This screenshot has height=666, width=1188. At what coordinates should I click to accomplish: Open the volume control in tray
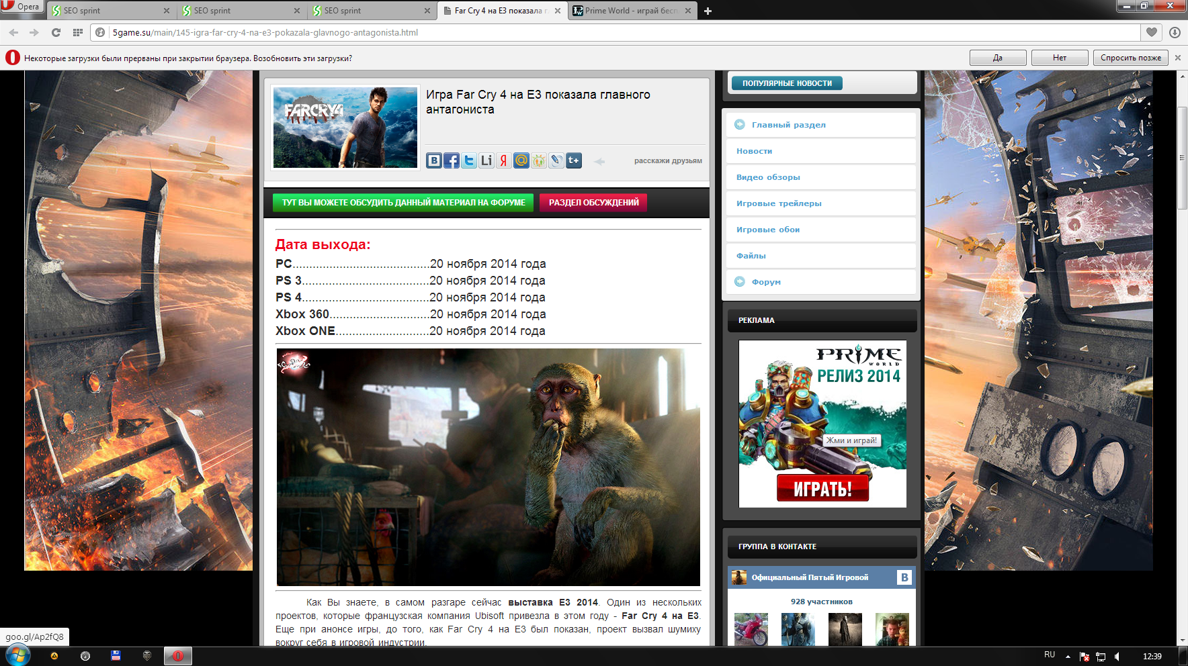pyautogui.click(x=1117, y=657)
